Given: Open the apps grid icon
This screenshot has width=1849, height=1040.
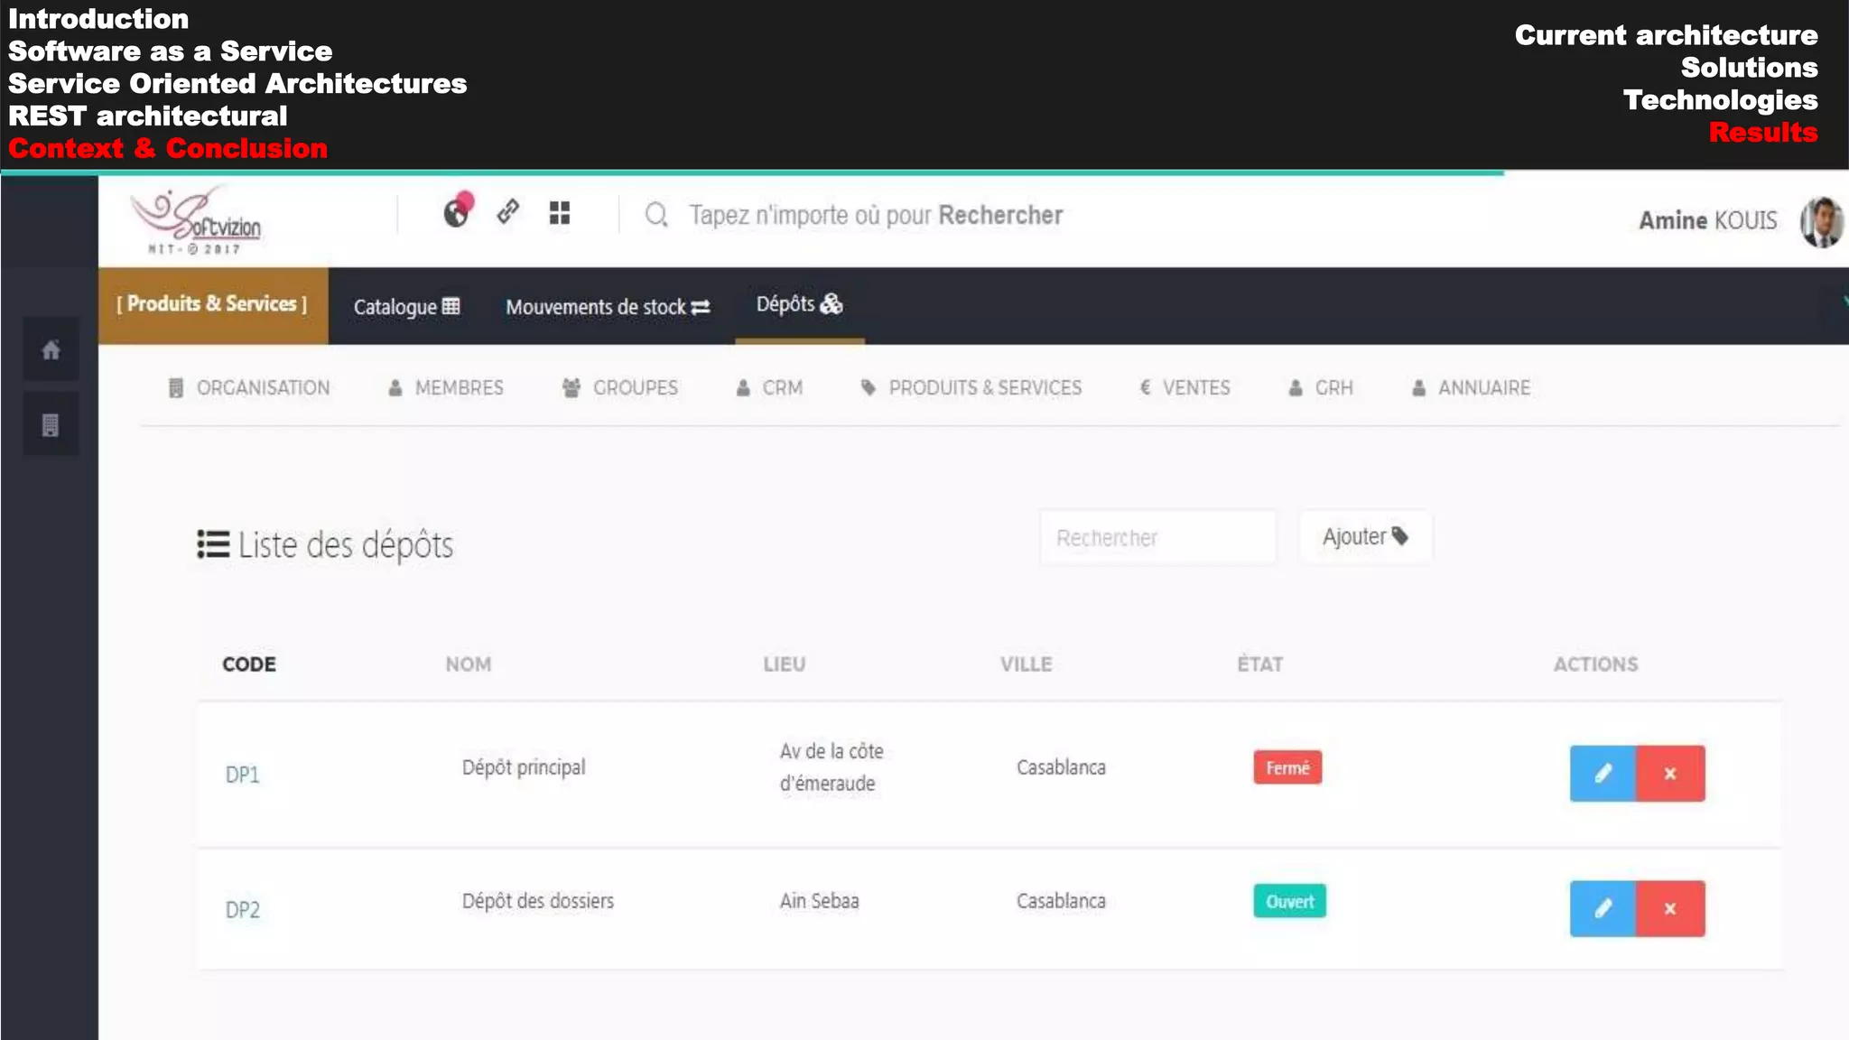Looking at the screenshot, I should tap(560, 213).
